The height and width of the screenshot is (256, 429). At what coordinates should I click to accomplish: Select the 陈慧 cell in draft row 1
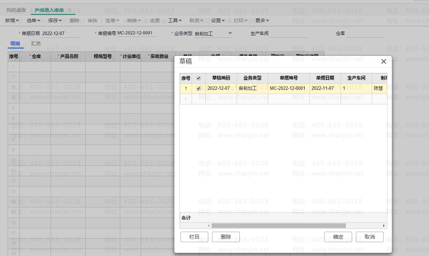point(379,88)
